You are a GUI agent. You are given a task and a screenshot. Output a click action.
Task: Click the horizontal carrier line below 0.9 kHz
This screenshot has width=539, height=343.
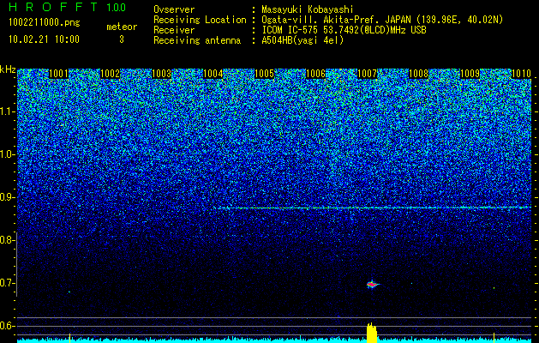point(374,208)
